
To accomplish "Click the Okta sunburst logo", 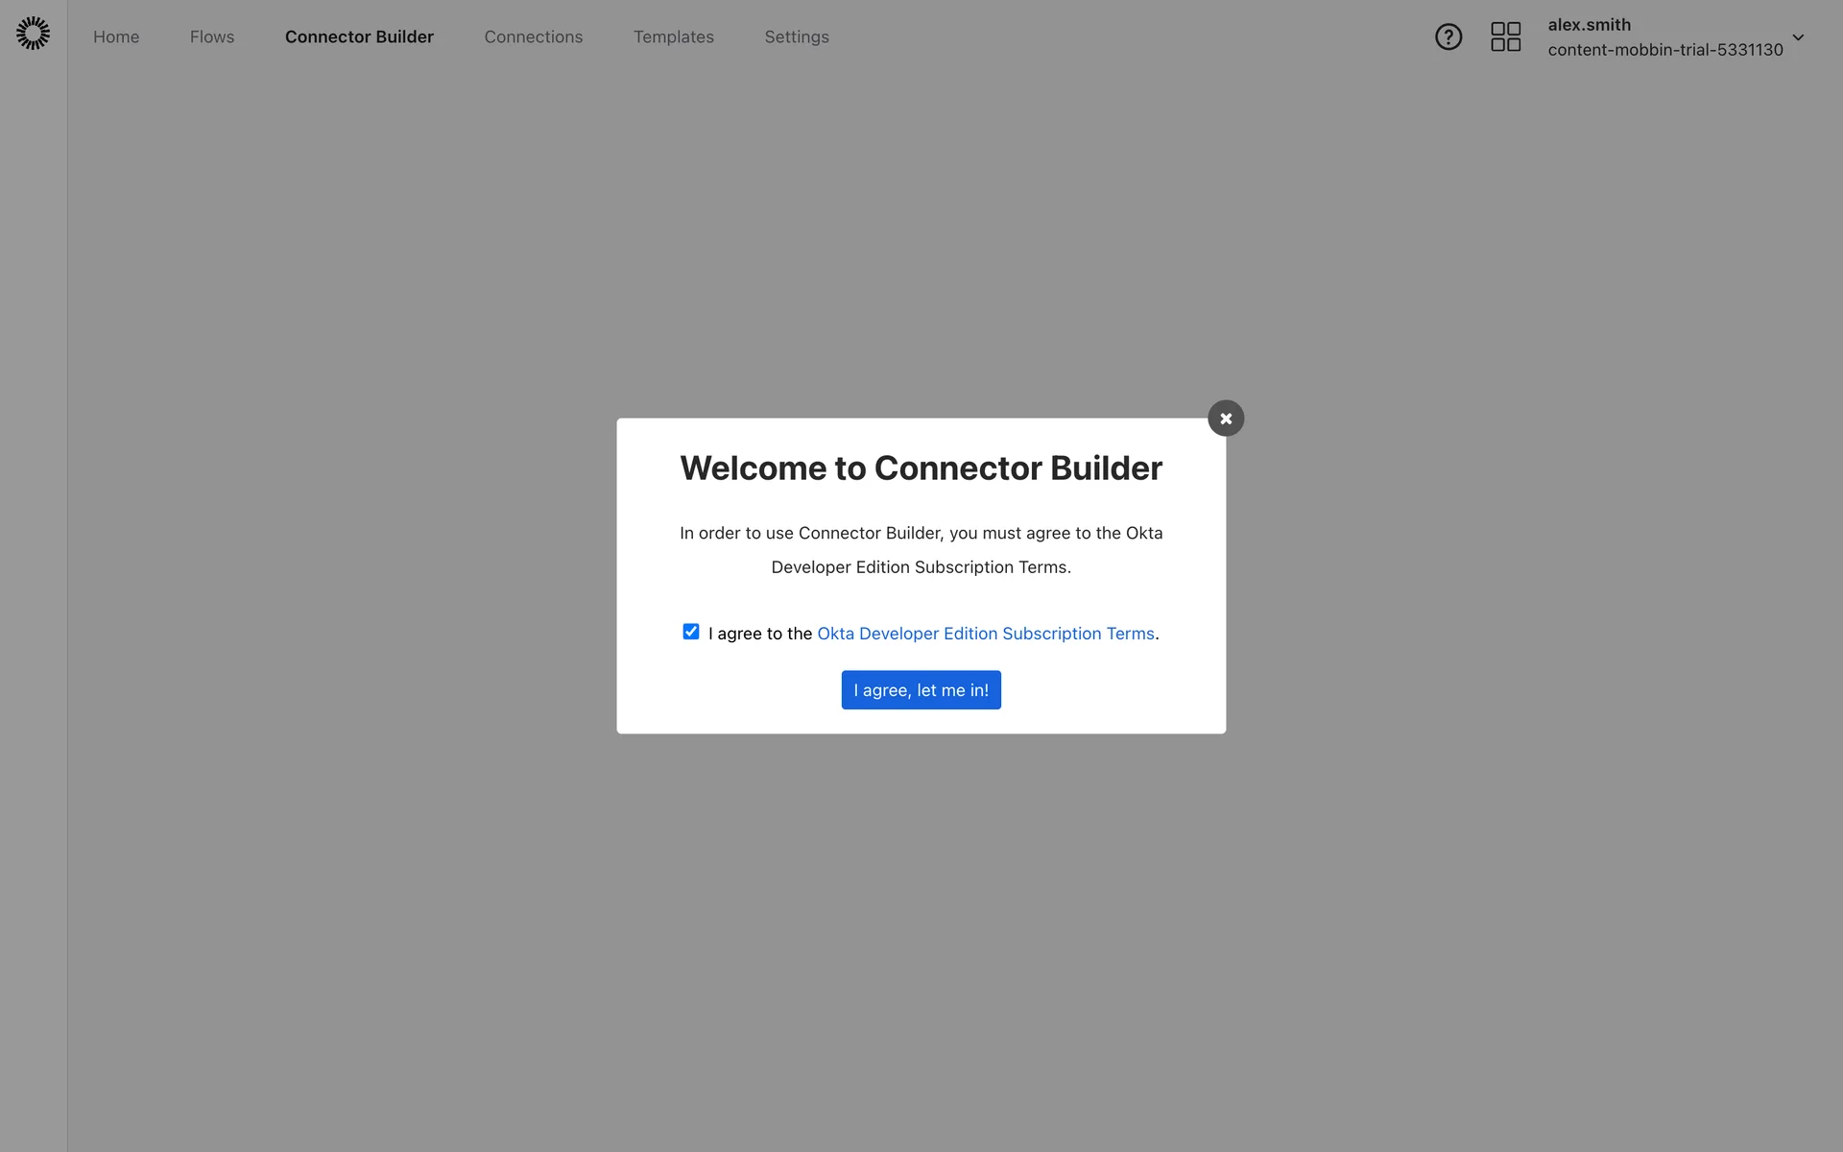I will click(x=33, y=34).
